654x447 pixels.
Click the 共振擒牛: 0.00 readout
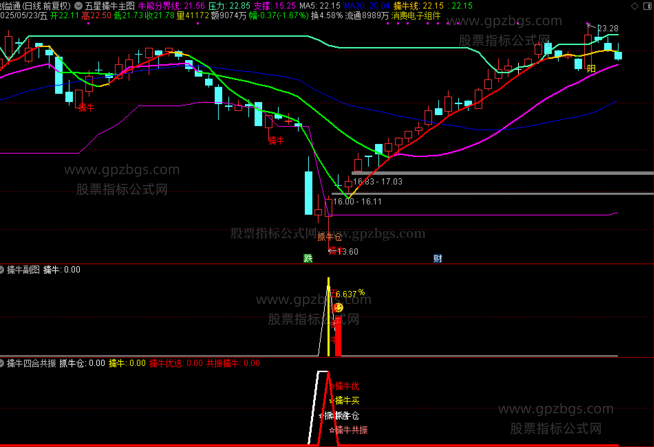point(233,363)
